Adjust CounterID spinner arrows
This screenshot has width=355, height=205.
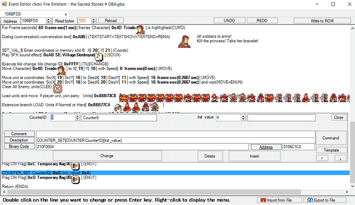78,118
